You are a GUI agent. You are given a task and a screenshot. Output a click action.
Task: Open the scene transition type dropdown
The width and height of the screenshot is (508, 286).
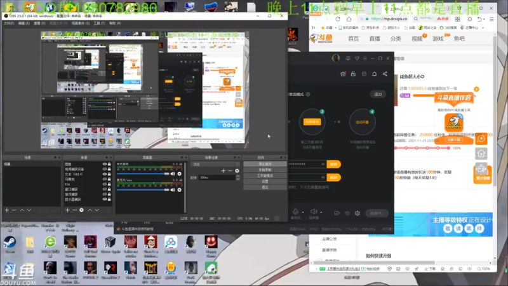pyautogui.click(x=215, y=164)
